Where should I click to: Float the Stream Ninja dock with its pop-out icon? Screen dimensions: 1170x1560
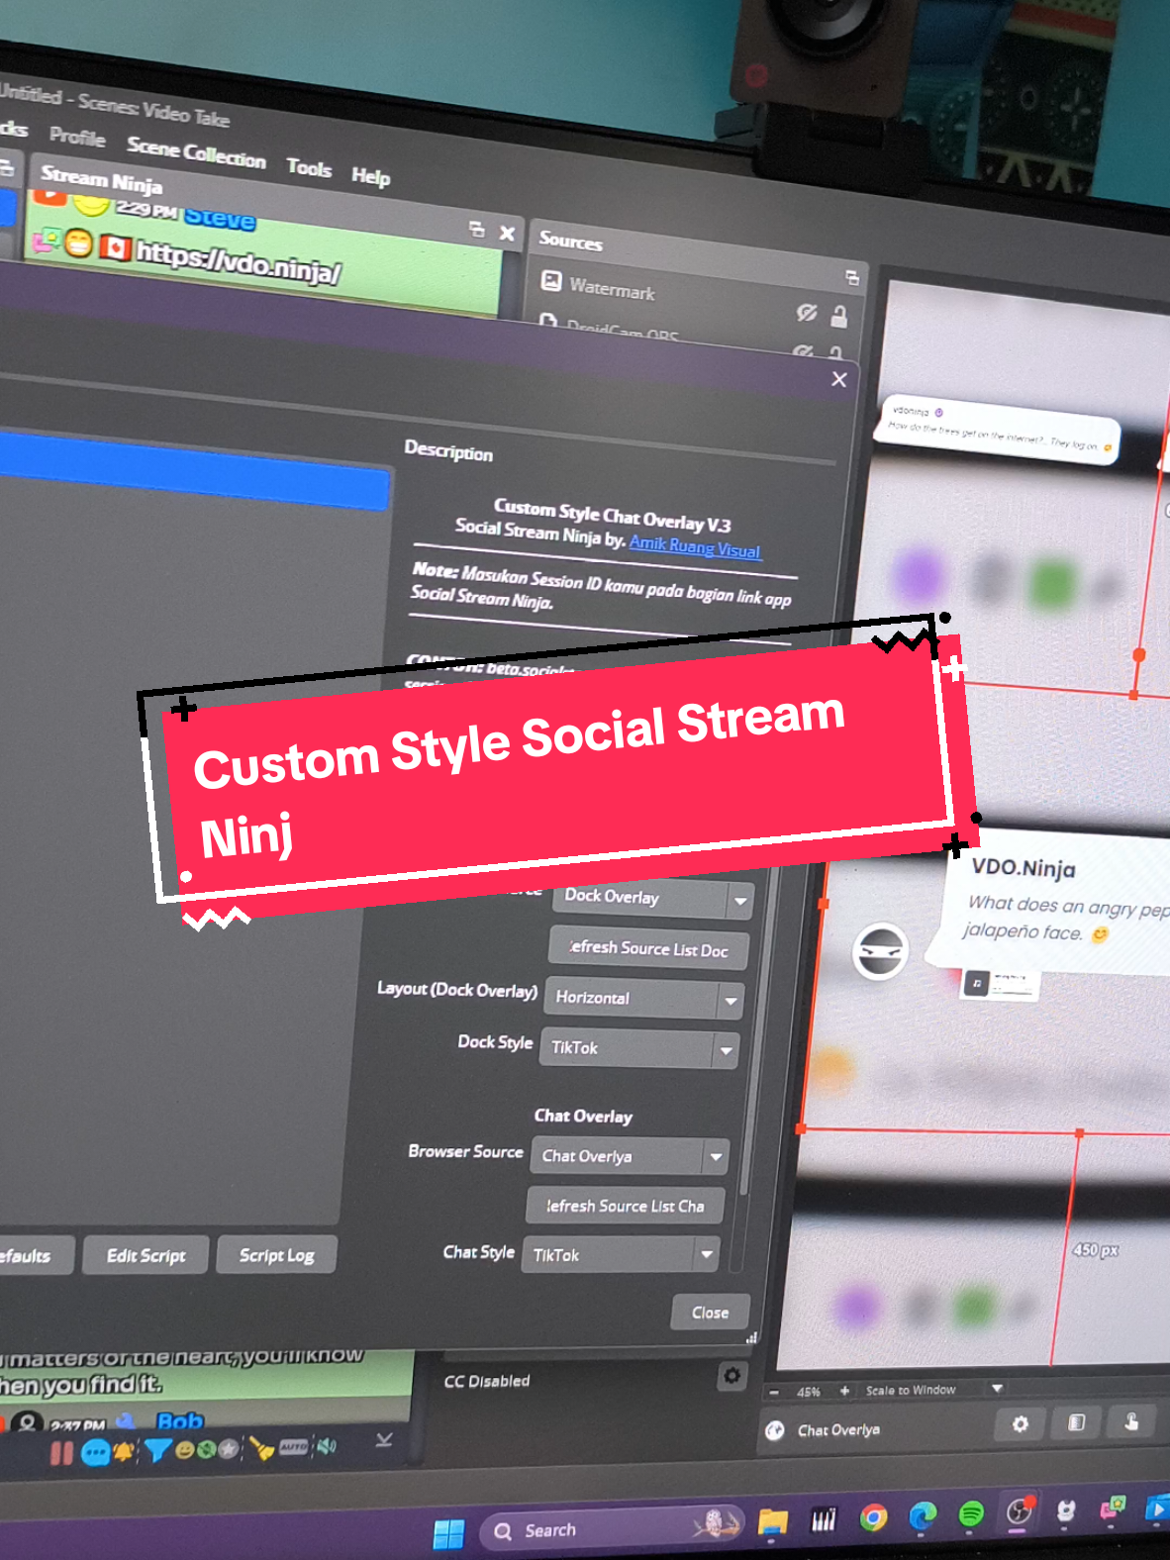click(476, 229)
